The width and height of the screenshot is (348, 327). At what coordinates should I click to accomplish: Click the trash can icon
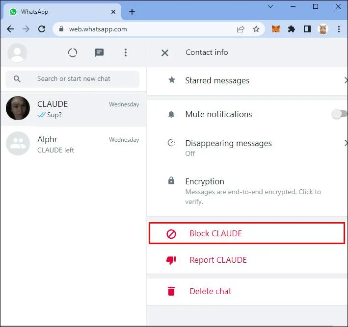[171, 291]
